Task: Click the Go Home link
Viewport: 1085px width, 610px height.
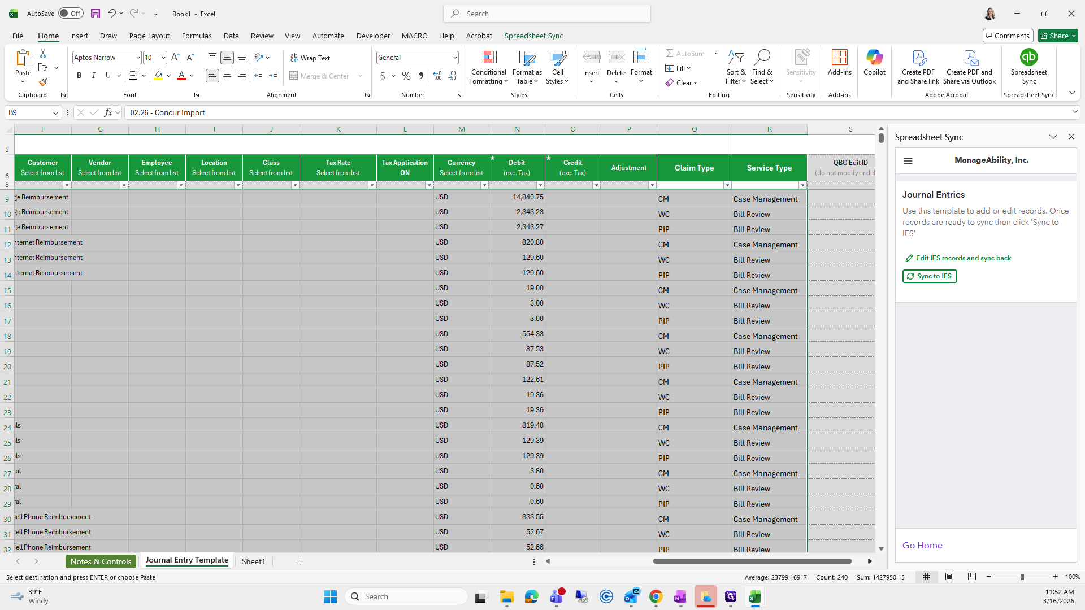Action: tap(922, 545)
